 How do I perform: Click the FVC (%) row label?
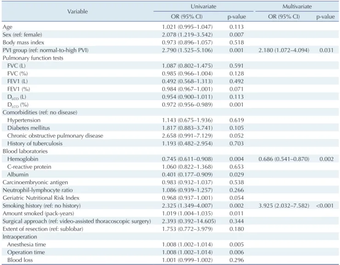click(17, 73)
